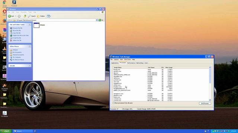The width and height of the screenshot is (238, 133).
Task: Open the Opera desktop icon
Action: tap(4, 12)
